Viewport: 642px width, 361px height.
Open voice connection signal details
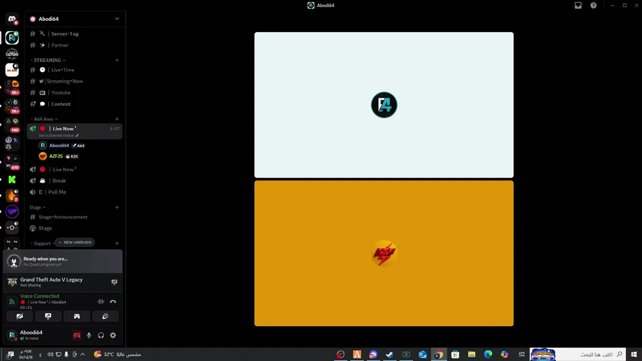(x=13, y=301)
